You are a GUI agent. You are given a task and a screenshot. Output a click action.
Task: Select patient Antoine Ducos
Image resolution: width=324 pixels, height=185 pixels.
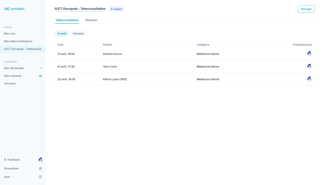pos(112,54)
